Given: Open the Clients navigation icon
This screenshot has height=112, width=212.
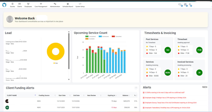Looking at the screenshot, I should point(19,4).
